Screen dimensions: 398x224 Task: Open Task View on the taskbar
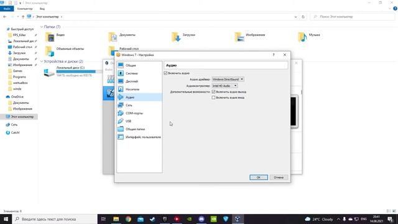pos(103,219)
